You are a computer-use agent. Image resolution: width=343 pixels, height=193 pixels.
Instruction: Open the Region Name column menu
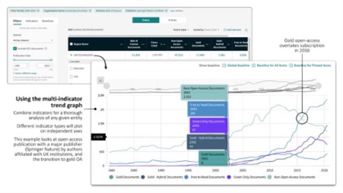point(121,44)
